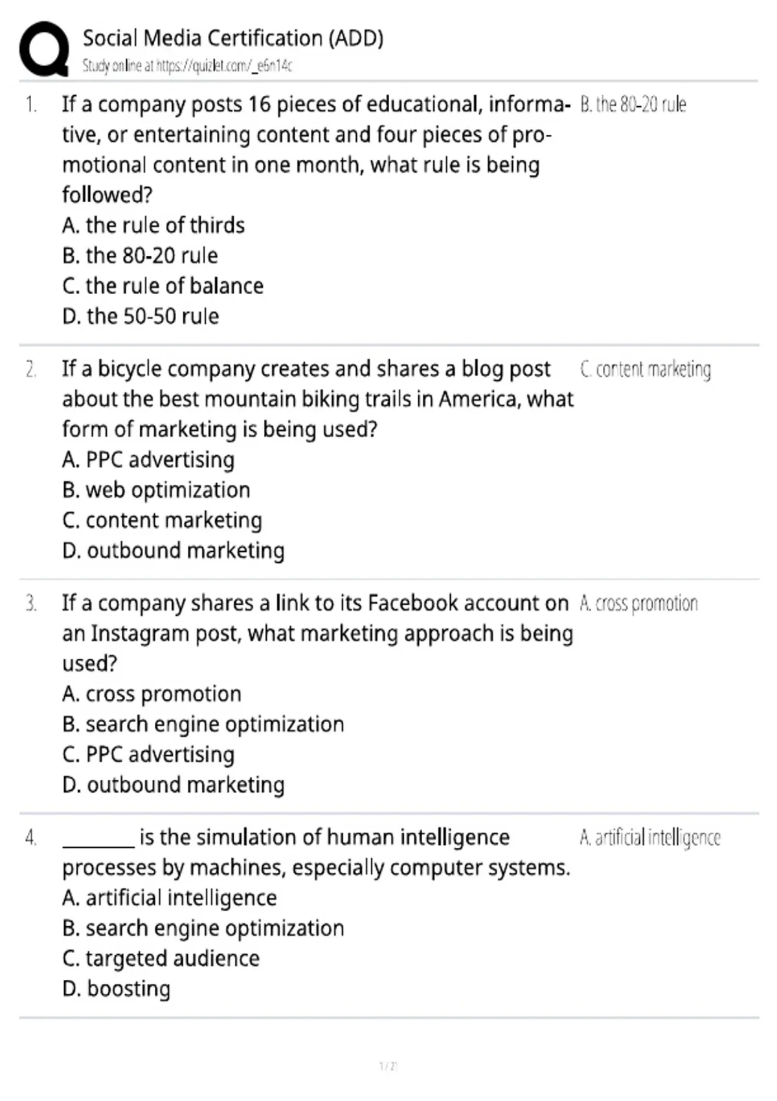Pick A. cross promotion option in question 3

(x=152, y=694)
